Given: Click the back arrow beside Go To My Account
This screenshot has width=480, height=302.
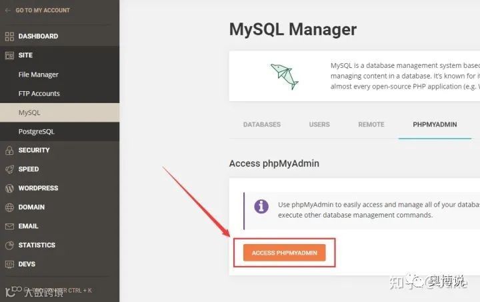Looking at the screenshot, I should coord(8,11).
